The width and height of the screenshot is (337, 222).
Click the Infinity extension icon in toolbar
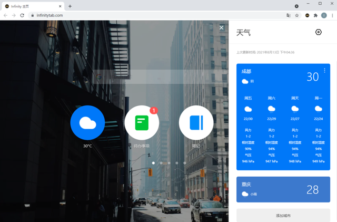point(307,15)
